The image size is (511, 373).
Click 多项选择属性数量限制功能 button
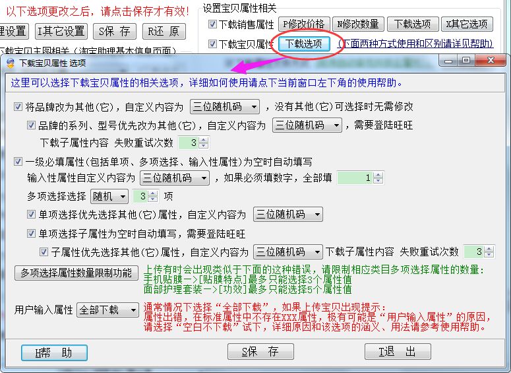point(76,273)
